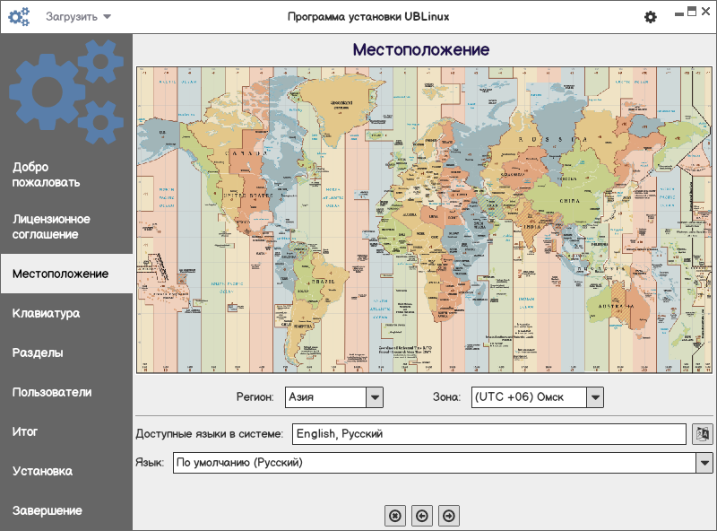Minimize the installer window

pos(679,13)
